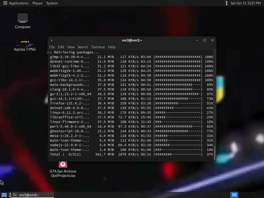
Task: Click the 'gimp-2.10.38-4-x...' package name
Action: 69,57
